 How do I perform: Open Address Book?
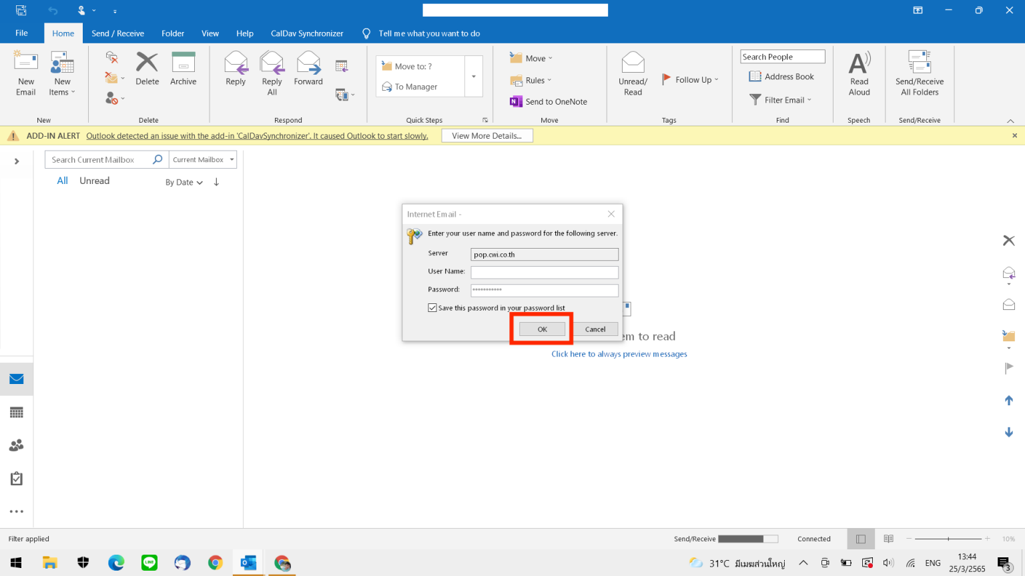(x=781, y=77)
